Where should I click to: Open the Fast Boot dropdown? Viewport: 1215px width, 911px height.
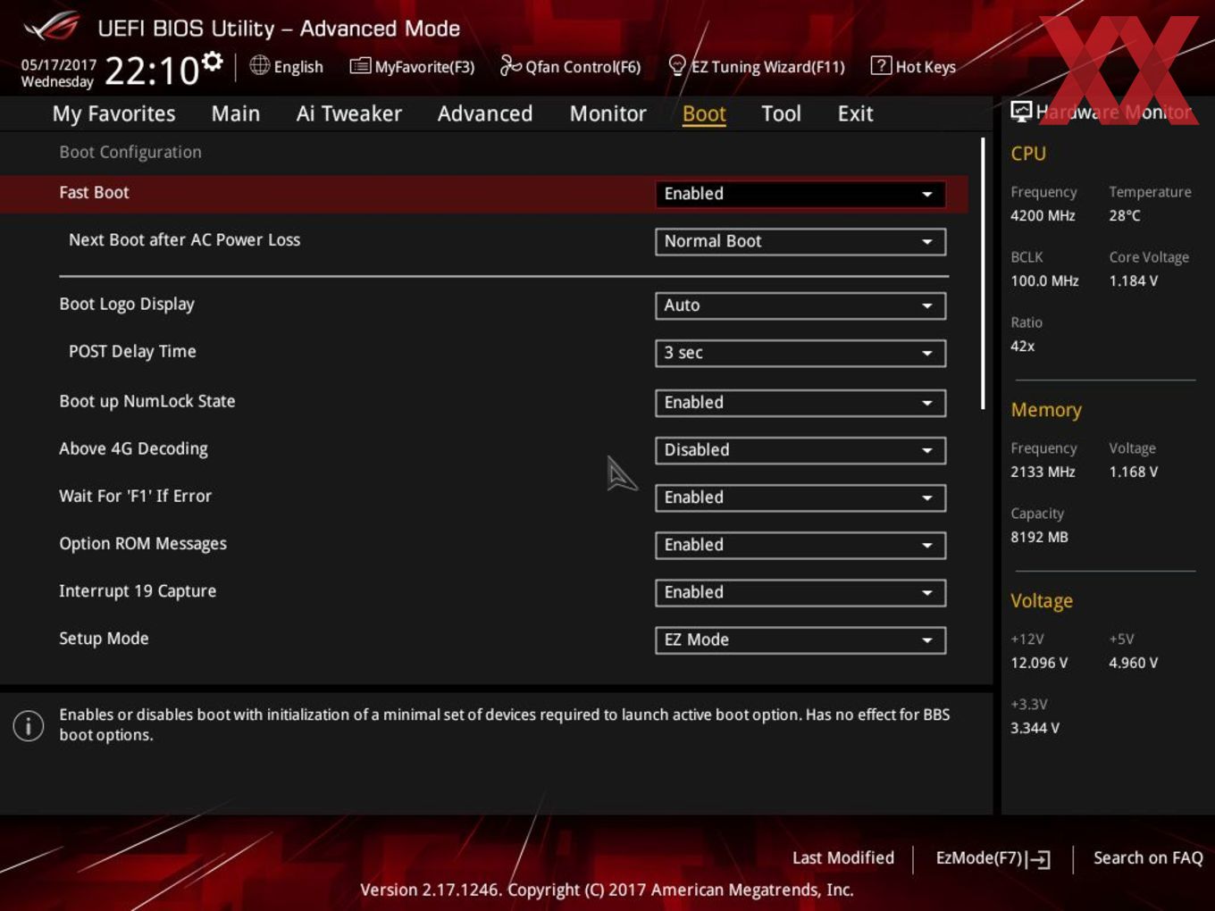800,194
